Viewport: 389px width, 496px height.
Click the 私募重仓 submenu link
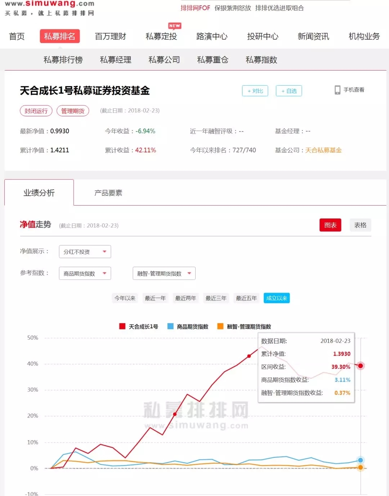click(x=213, y=60)
